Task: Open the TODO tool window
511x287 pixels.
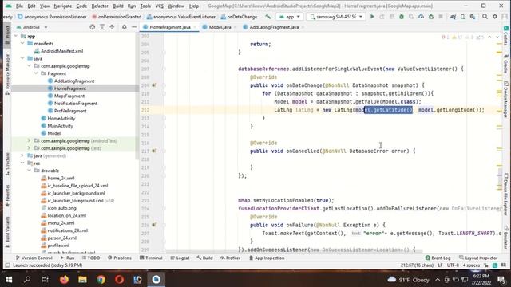Action: tap(91, 258)
